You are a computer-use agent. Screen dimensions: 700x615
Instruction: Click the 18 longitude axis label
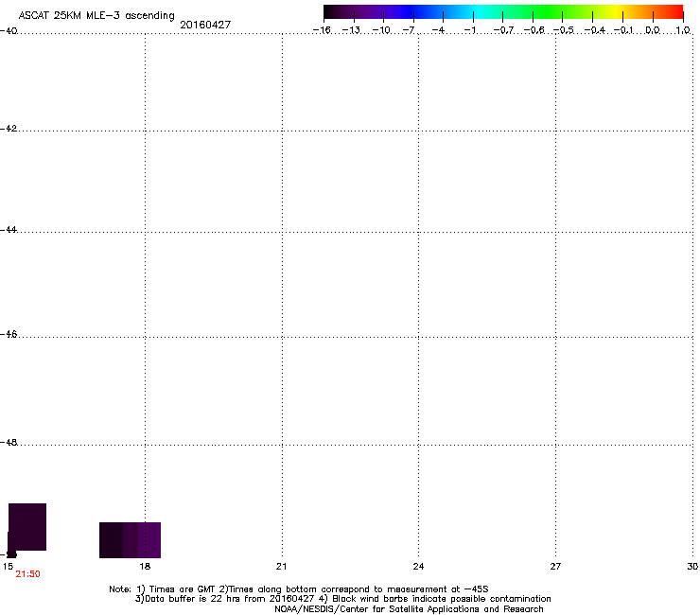pos(145,567)
